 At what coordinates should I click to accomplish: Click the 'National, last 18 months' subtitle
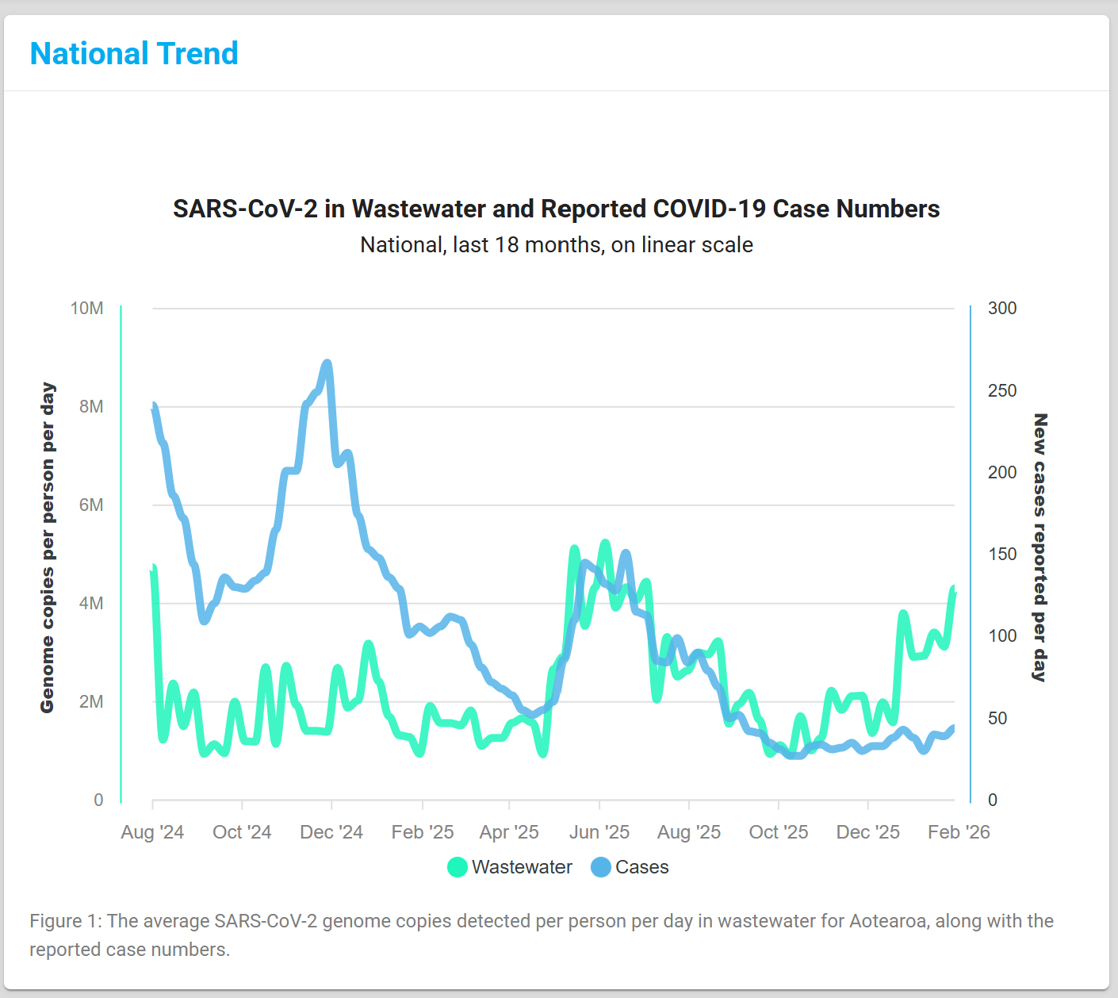coord(556,245)
